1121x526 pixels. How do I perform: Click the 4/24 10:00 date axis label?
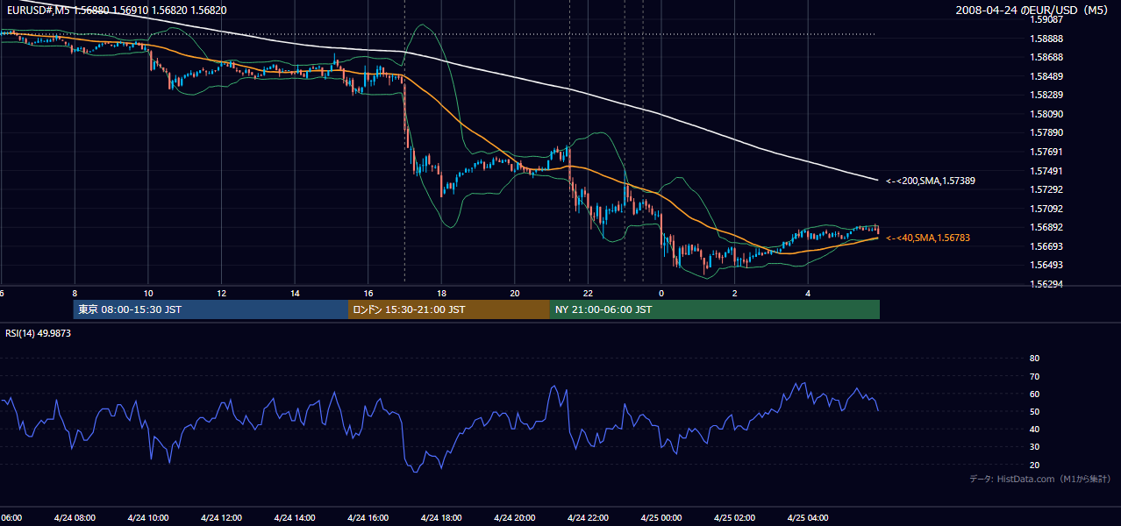[148, 518]
